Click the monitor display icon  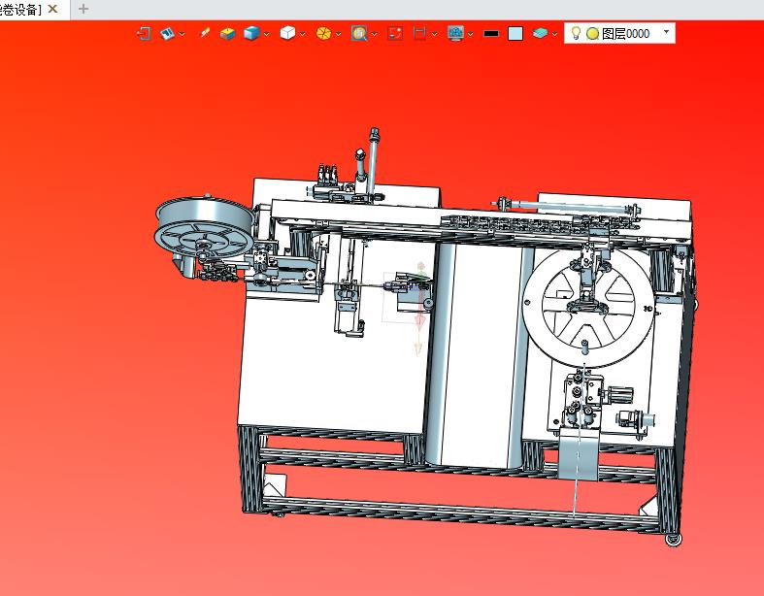coord(455,33)
